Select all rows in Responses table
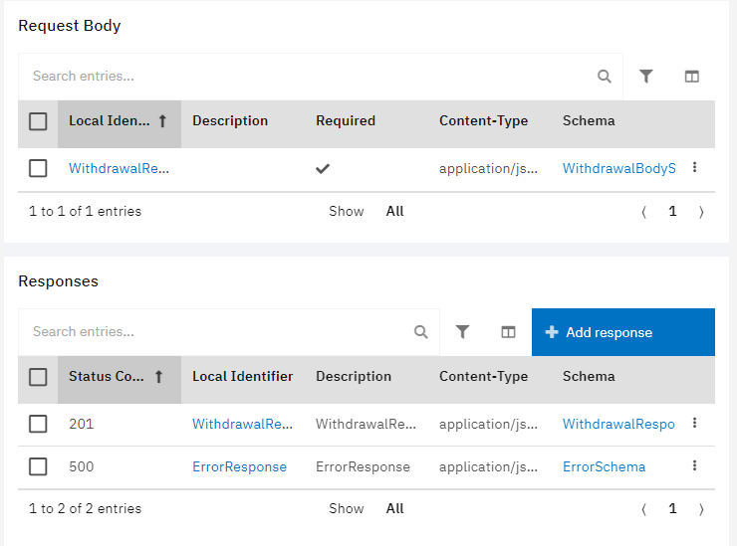 38,377
